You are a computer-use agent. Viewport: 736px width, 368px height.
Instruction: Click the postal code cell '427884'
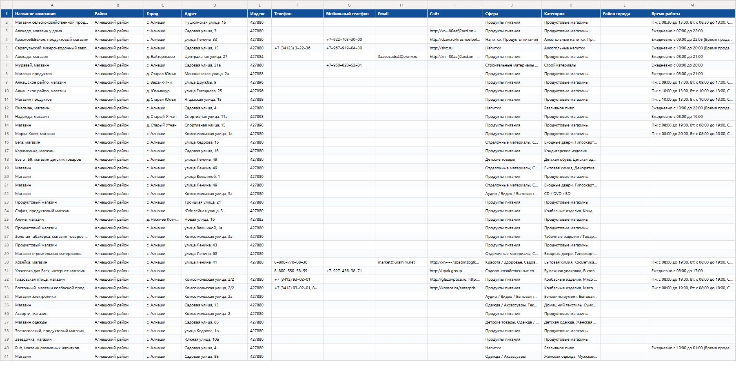(259, 57)
